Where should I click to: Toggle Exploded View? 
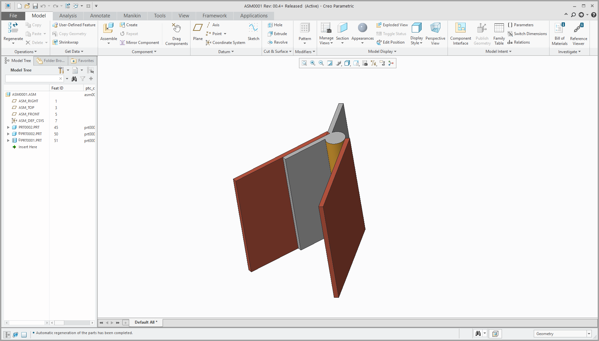[x=392, y=25]
